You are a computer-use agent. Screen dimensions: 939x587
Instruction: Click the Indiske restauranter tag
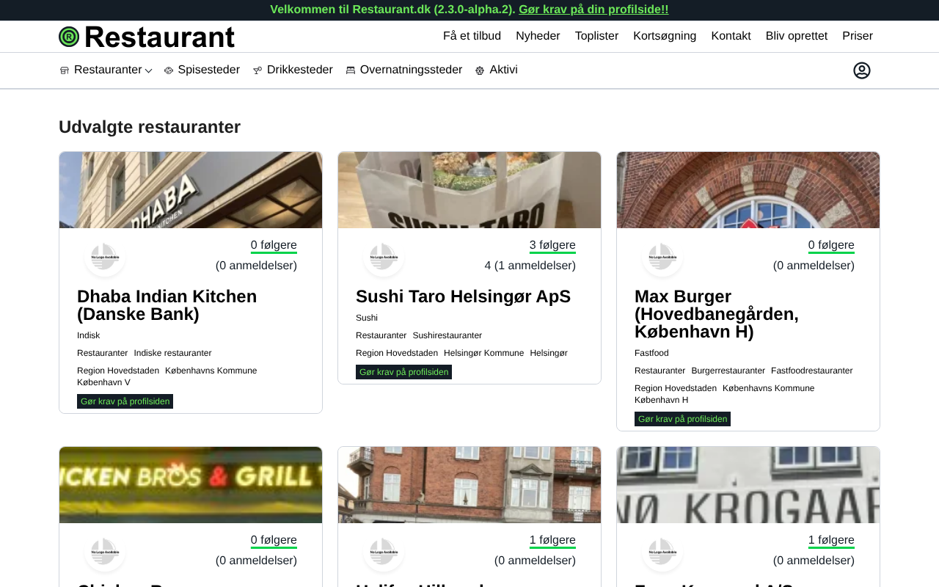[172, 353]
